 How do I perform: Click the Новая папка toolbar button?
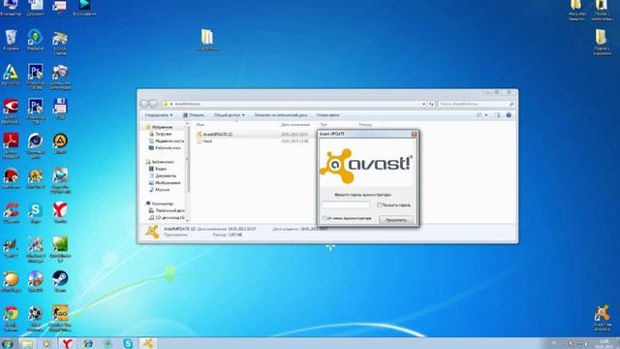327,115
